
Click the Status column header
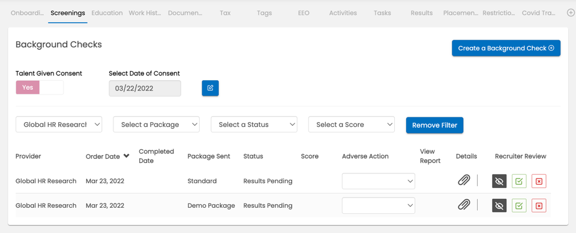coord(253,156)
